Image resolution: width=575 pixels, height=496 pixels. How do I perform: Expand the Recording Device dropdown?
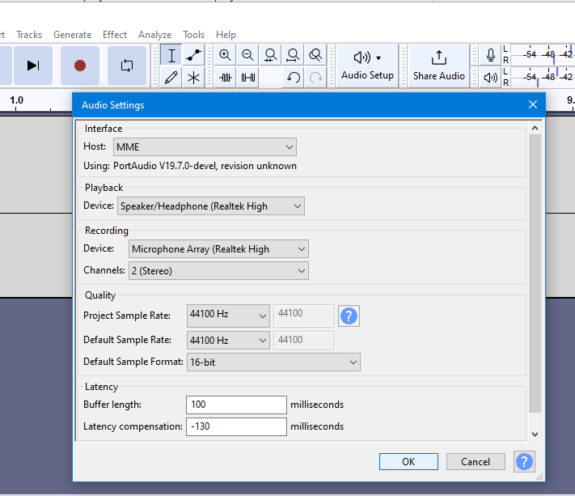click(x=218, y=249)
